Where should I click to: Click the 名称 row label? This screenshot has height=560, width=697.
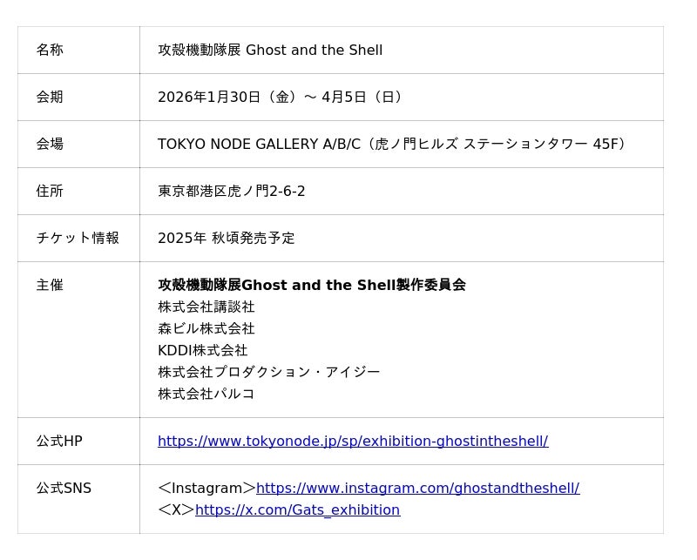pos(50,51)
